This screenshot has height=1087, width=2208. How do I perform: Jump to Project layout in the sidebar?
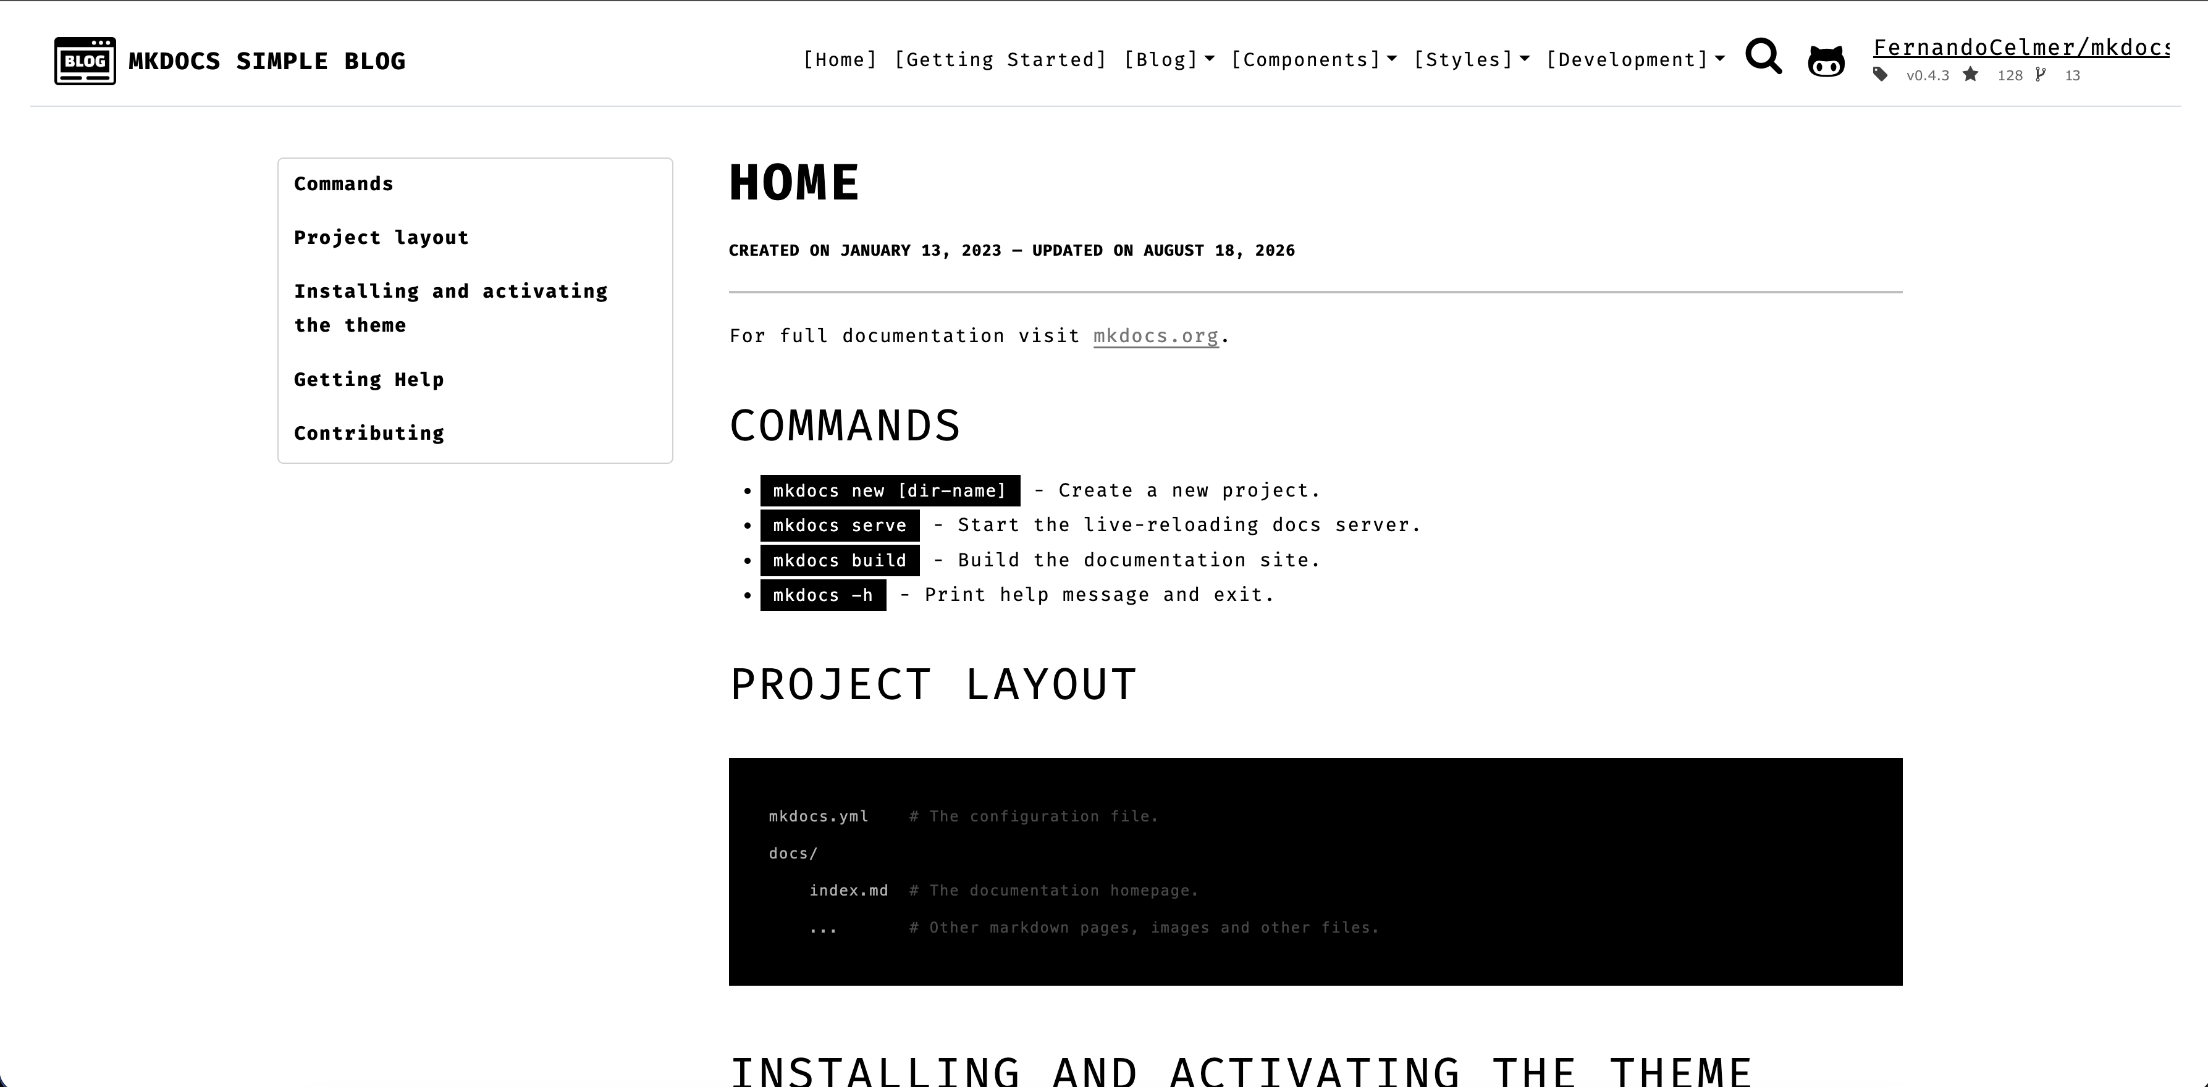[381, 237]
